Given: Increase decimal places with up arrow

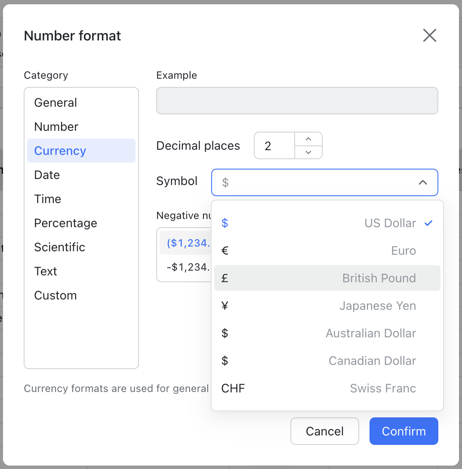Looking at the screenshot, I should pos(308,139).
